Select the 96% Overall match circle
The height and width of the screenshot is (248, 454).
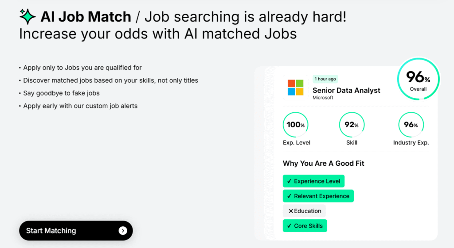pos(418,80)
